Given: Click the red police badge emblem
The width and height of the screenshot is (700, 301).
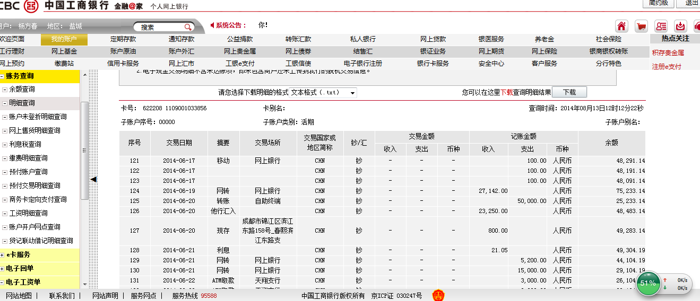Looking at the screenshot, I should click(438, 295).
